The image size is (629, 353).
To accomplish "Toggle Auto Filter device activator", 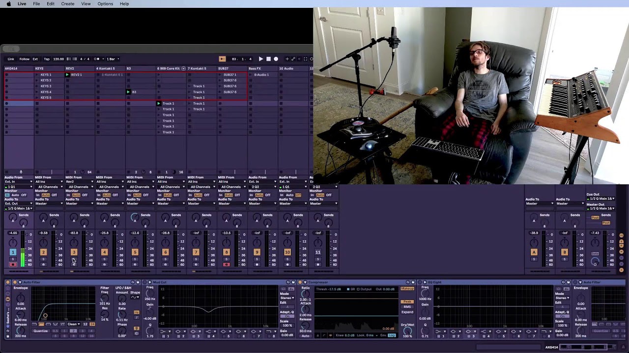I will coord(15,282).
